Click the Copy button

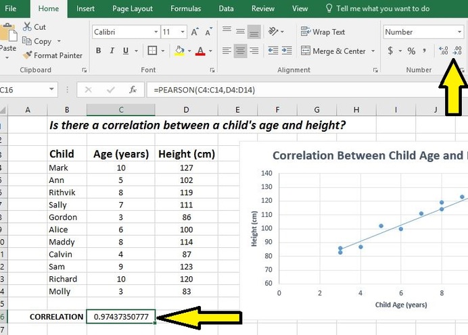pyautogui.click(x=42, y=41)
